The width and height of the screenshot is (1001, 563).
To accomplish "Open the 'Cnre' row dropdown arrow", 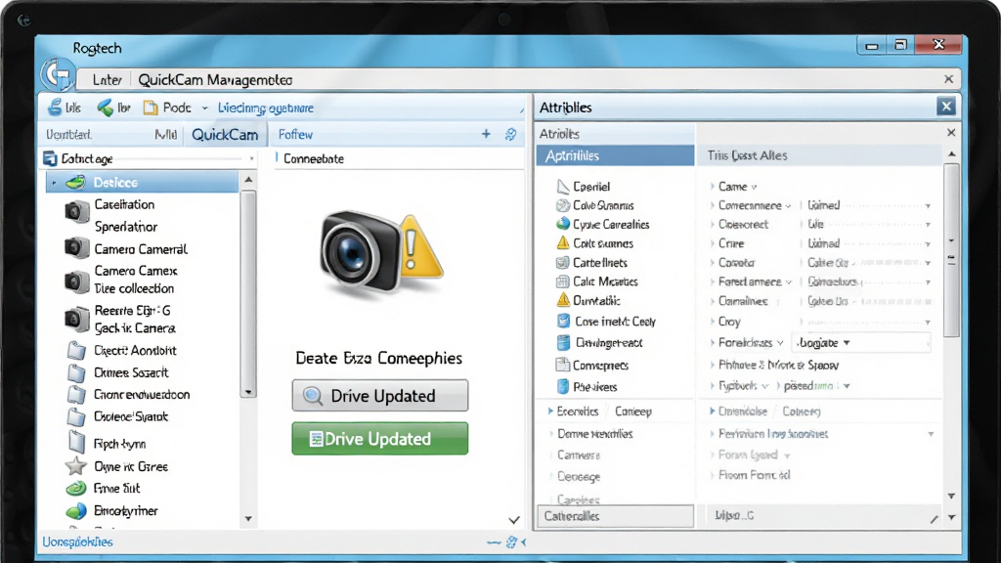I will [928, 243].
